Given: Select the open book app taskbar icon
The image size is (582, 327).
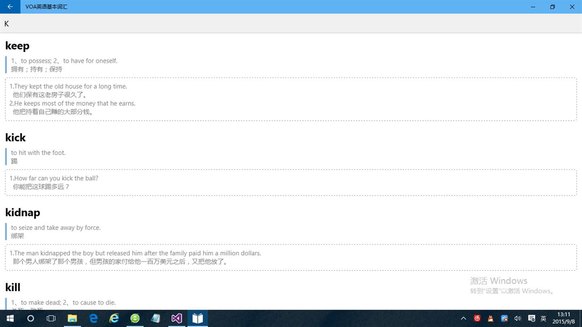Looking at the screenshot, I should 198,319.
